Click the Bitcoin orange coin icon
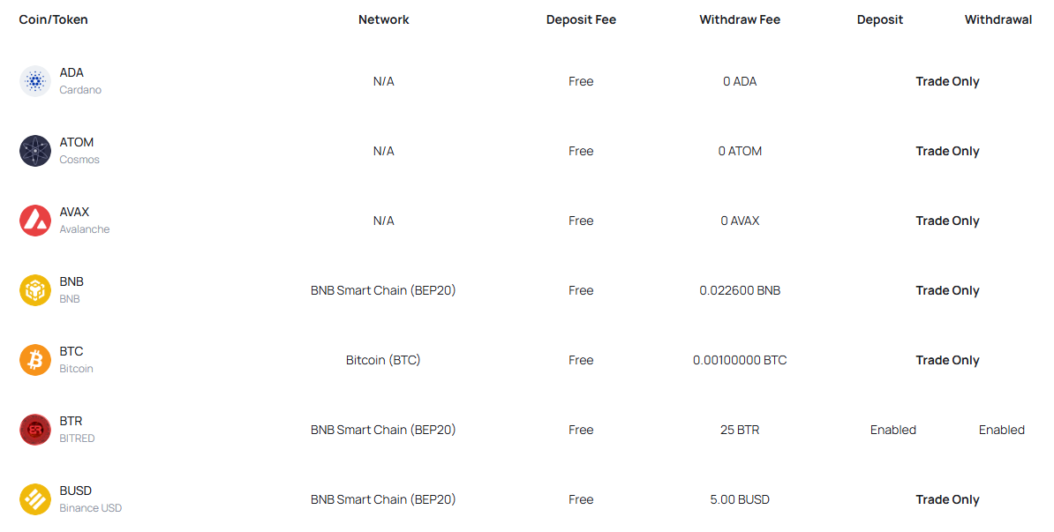This screenshot has width=1054, height=532. [x=35, y=360]
